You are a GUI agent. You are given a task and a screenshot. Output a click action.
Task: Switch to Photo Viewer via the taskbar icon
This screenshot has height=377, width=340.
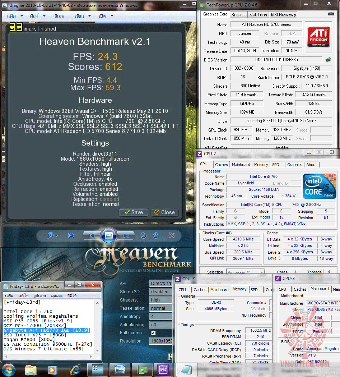pos(120,369)
